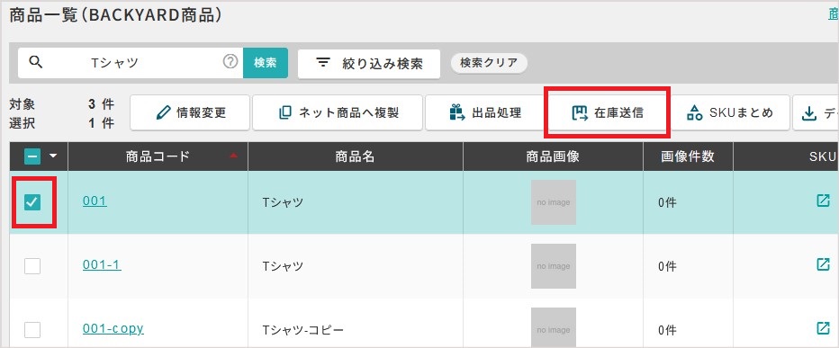This screenshot has width=839, height=348.
Task: Click ネット商品へ複製 duplicate button
Action: click(338, 112)
